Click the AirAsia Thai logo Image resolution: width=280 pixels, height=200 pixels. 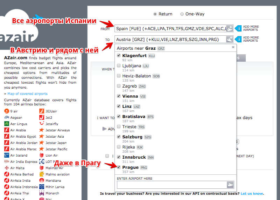(7, 193)
